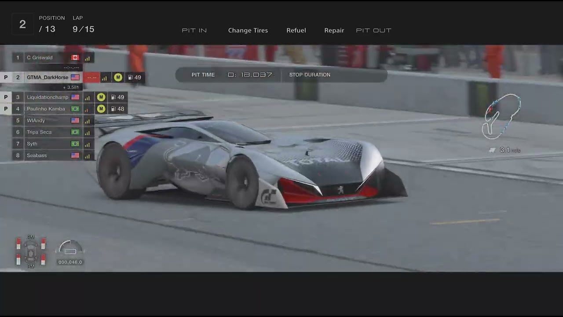The image size is (563, 317).
Task: Click the 000,046.0 odometer reading
Action: 70,262
